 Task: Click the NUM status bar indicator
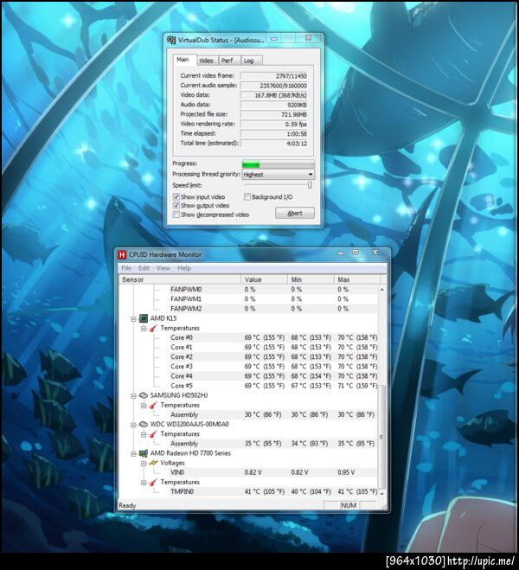pos(349,505)
